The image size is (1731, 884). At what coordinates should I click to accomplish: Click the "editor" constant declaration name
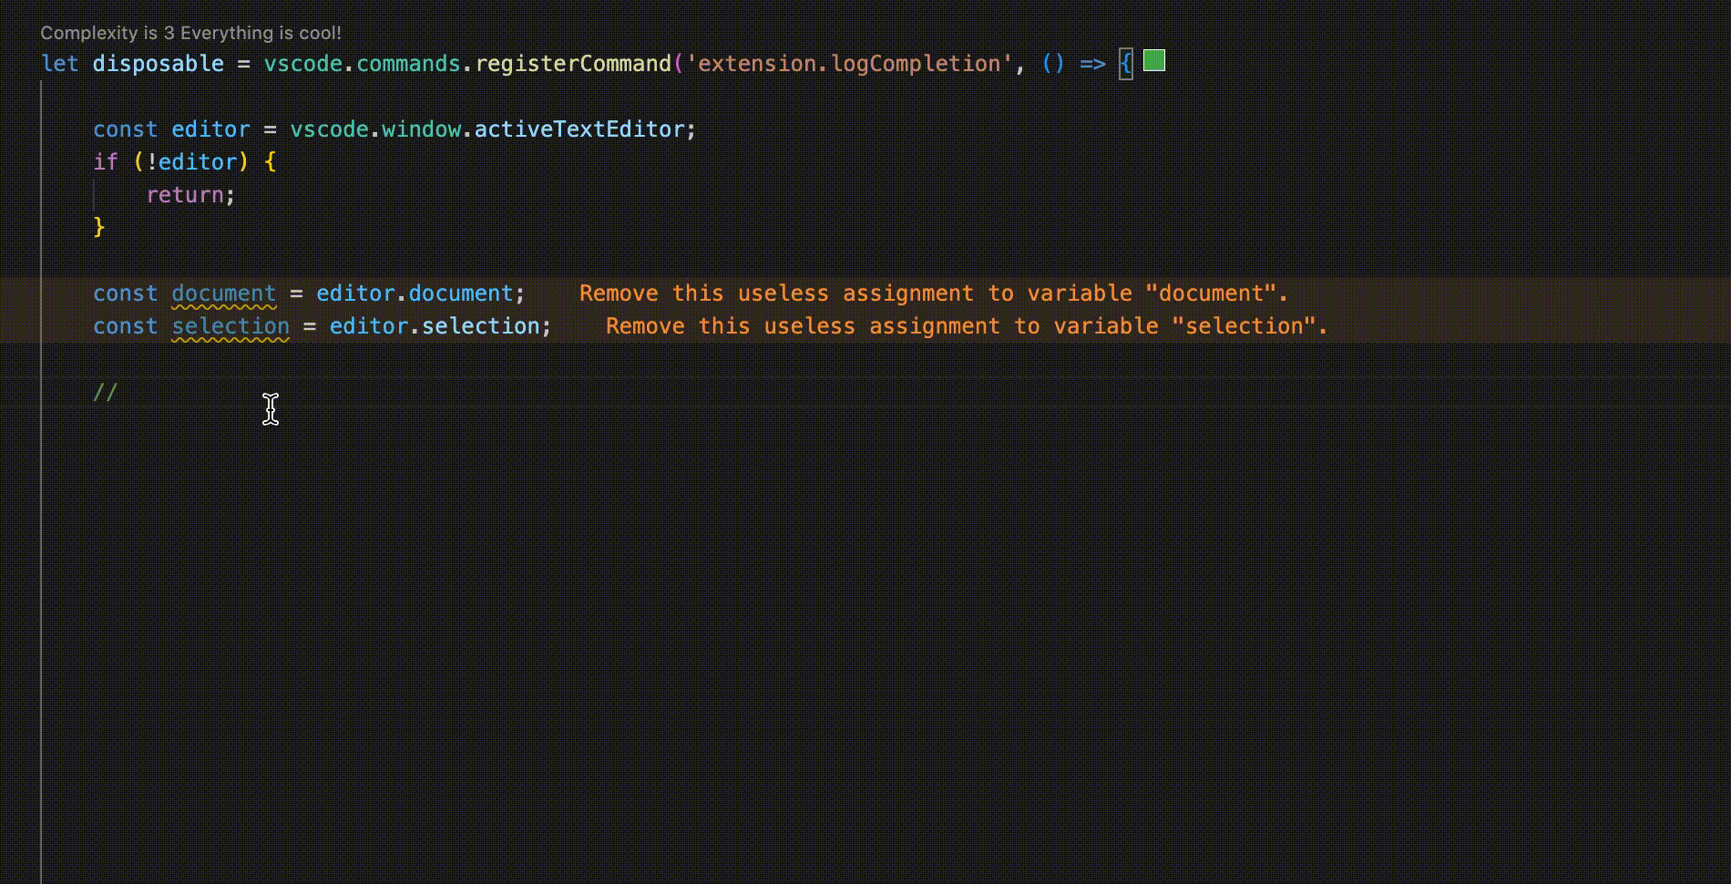210,129
